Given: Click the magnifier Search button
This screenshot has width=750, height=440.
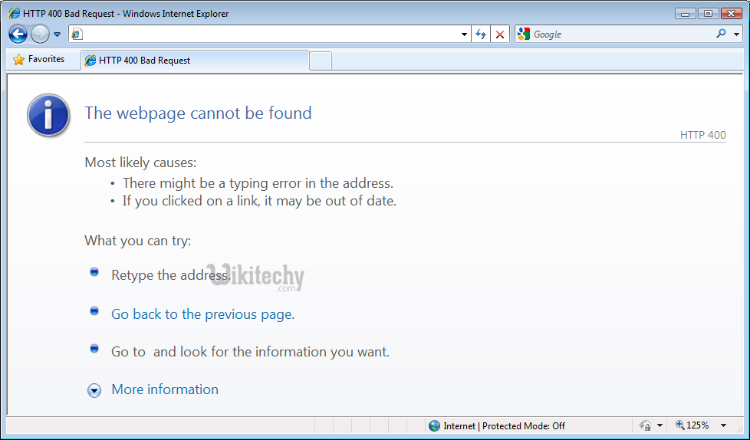Looking at the screenshot, I should pos(721,34).
